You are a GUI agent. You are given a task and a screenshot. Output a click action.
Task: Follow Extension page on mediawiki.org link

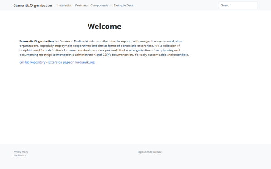pos(71,62)
